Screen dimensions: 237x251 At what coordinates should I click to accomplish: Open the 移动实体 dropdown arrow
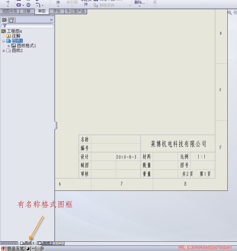[130, 5]
